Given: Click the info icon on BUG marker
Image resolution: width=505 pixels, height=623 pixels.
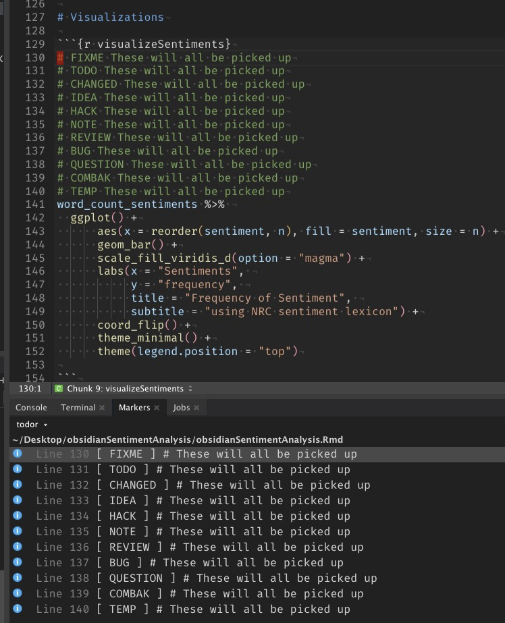Looking at the screenshot, I should click(x=18, y=563).
